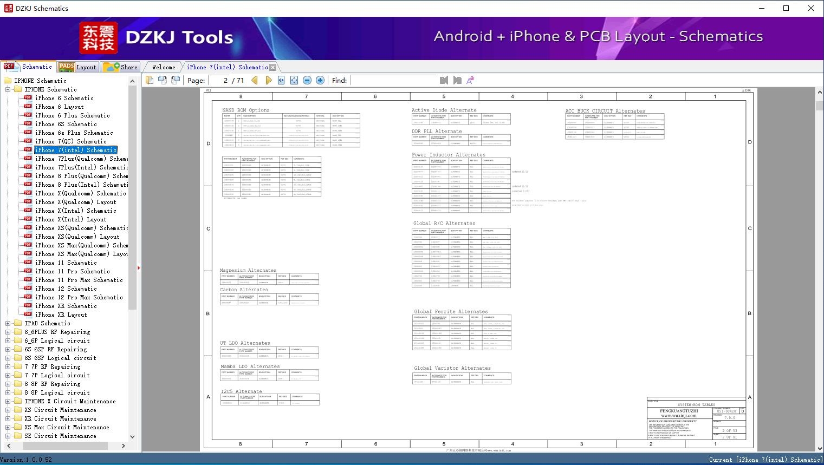Find previous search match
Viewport: 824px width, 465px height.
(444, 80)
